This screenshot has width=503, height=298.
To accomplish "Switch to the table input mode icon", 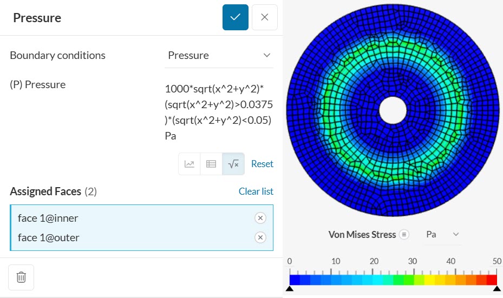I will (x=211, y=164).
